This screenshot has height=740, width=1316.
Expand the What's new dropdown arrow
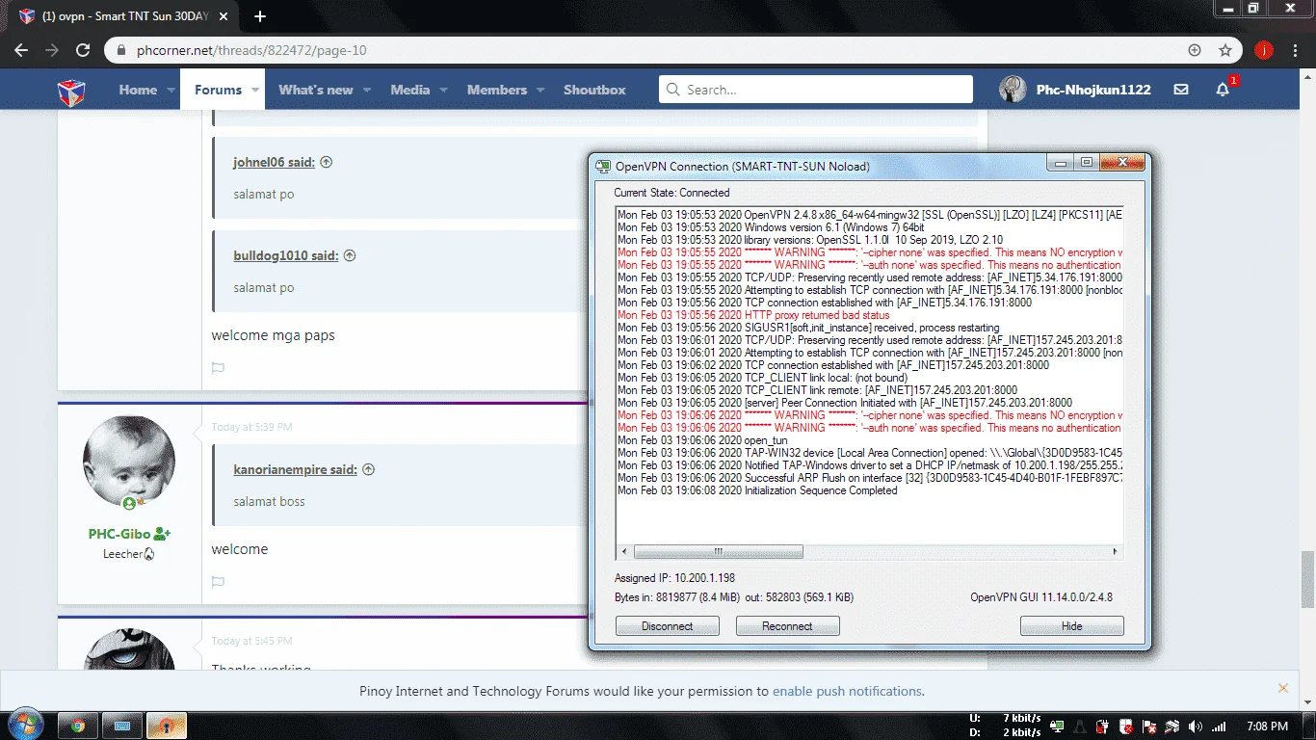coord(367,91)
